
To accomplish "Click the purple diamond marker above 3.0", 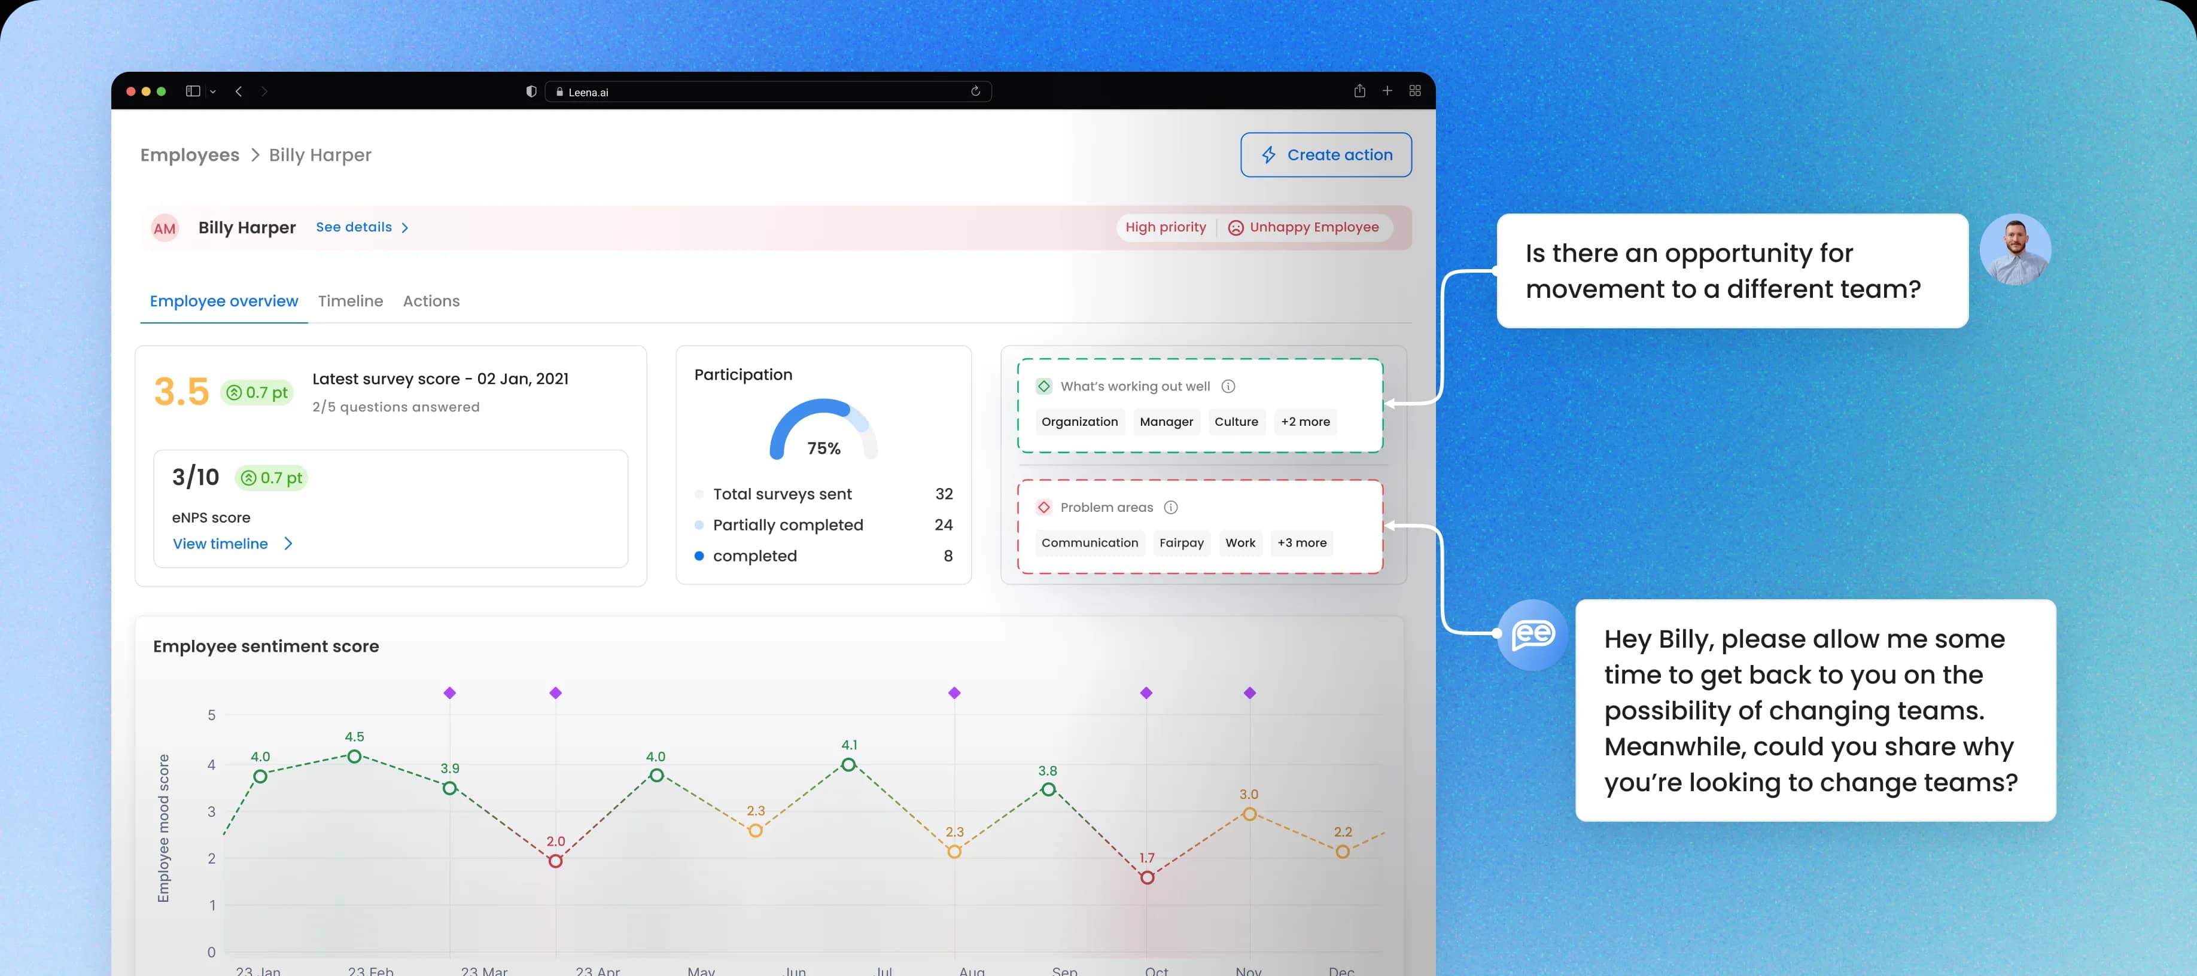I will tap(1249, 693).
